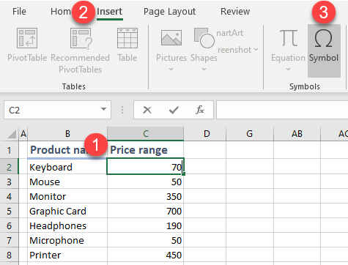Click the cell containing 350
348x265 pixels.
pos(146,197)
